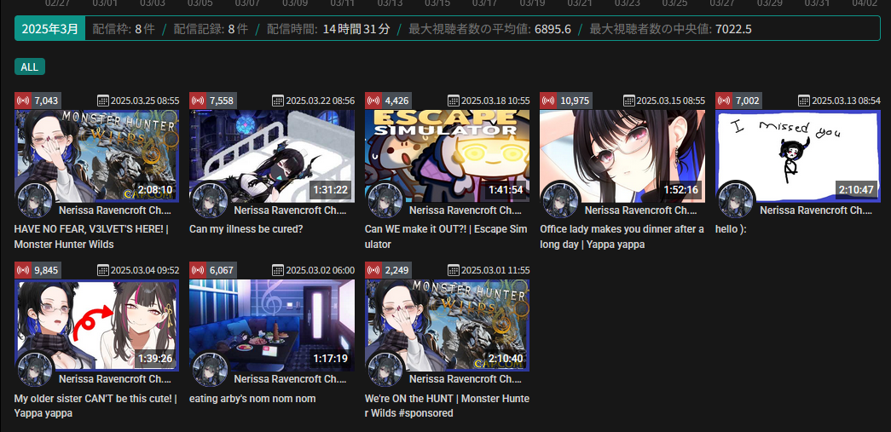This screenshot has width=891, height=432.
Task: Click live icon beside 4,426 viewers
Action: (x=373, y=101)
